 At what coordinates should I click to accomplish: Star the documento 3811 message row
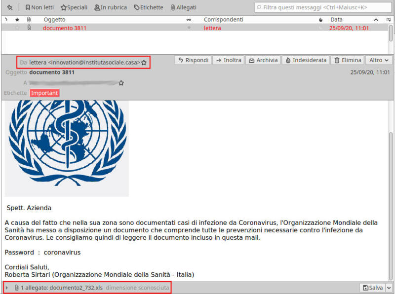click(17, 28)
